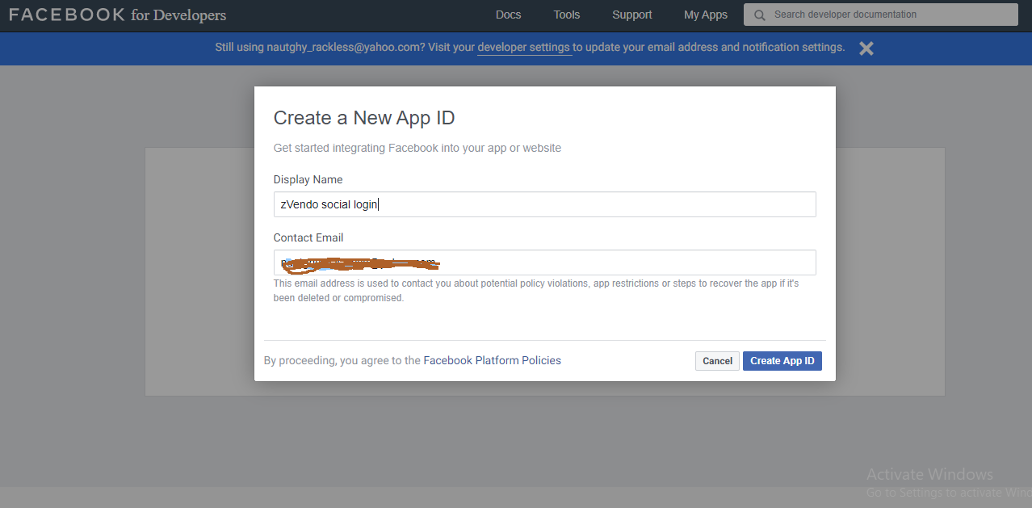Viewport: 1032px width, 508px height.
Task: Focus the developer documentation search field
Action: point(881,15)
